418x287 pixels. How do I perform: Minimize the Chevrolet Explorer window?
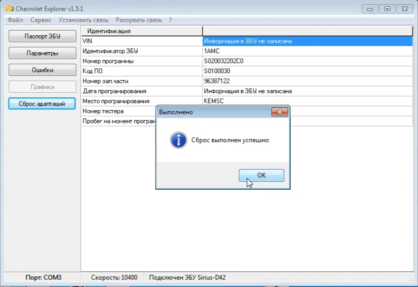(x=370, y=9)
